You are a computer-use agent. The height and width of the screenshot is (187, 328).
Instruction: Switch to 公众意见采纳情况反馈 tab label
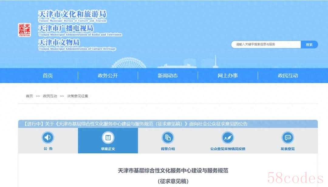coord(228,149)
